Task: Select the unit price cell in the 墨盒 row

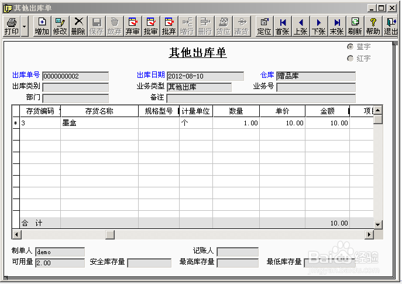Action: (282, 123)
